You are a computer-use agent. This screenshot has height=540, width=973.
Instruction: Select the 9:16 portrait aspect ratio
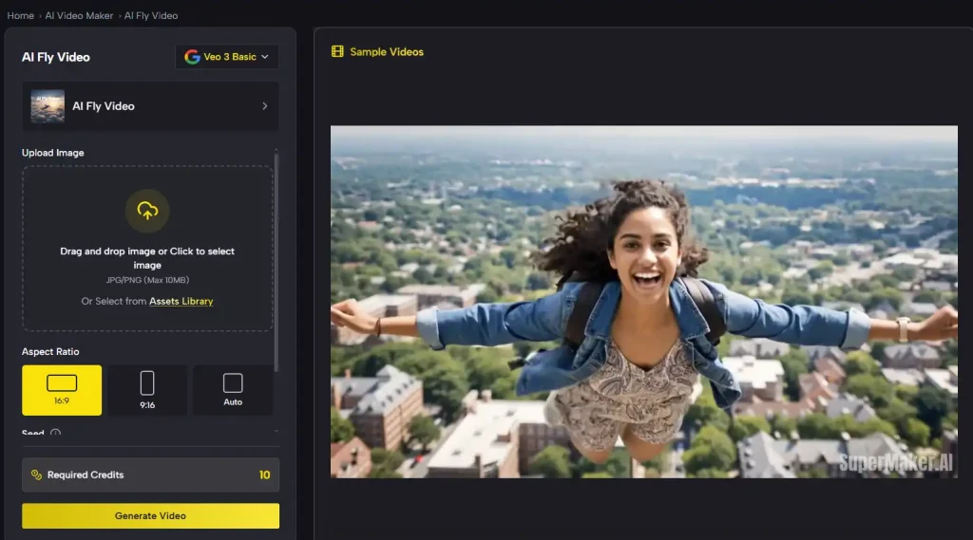[x=147, y=389]
